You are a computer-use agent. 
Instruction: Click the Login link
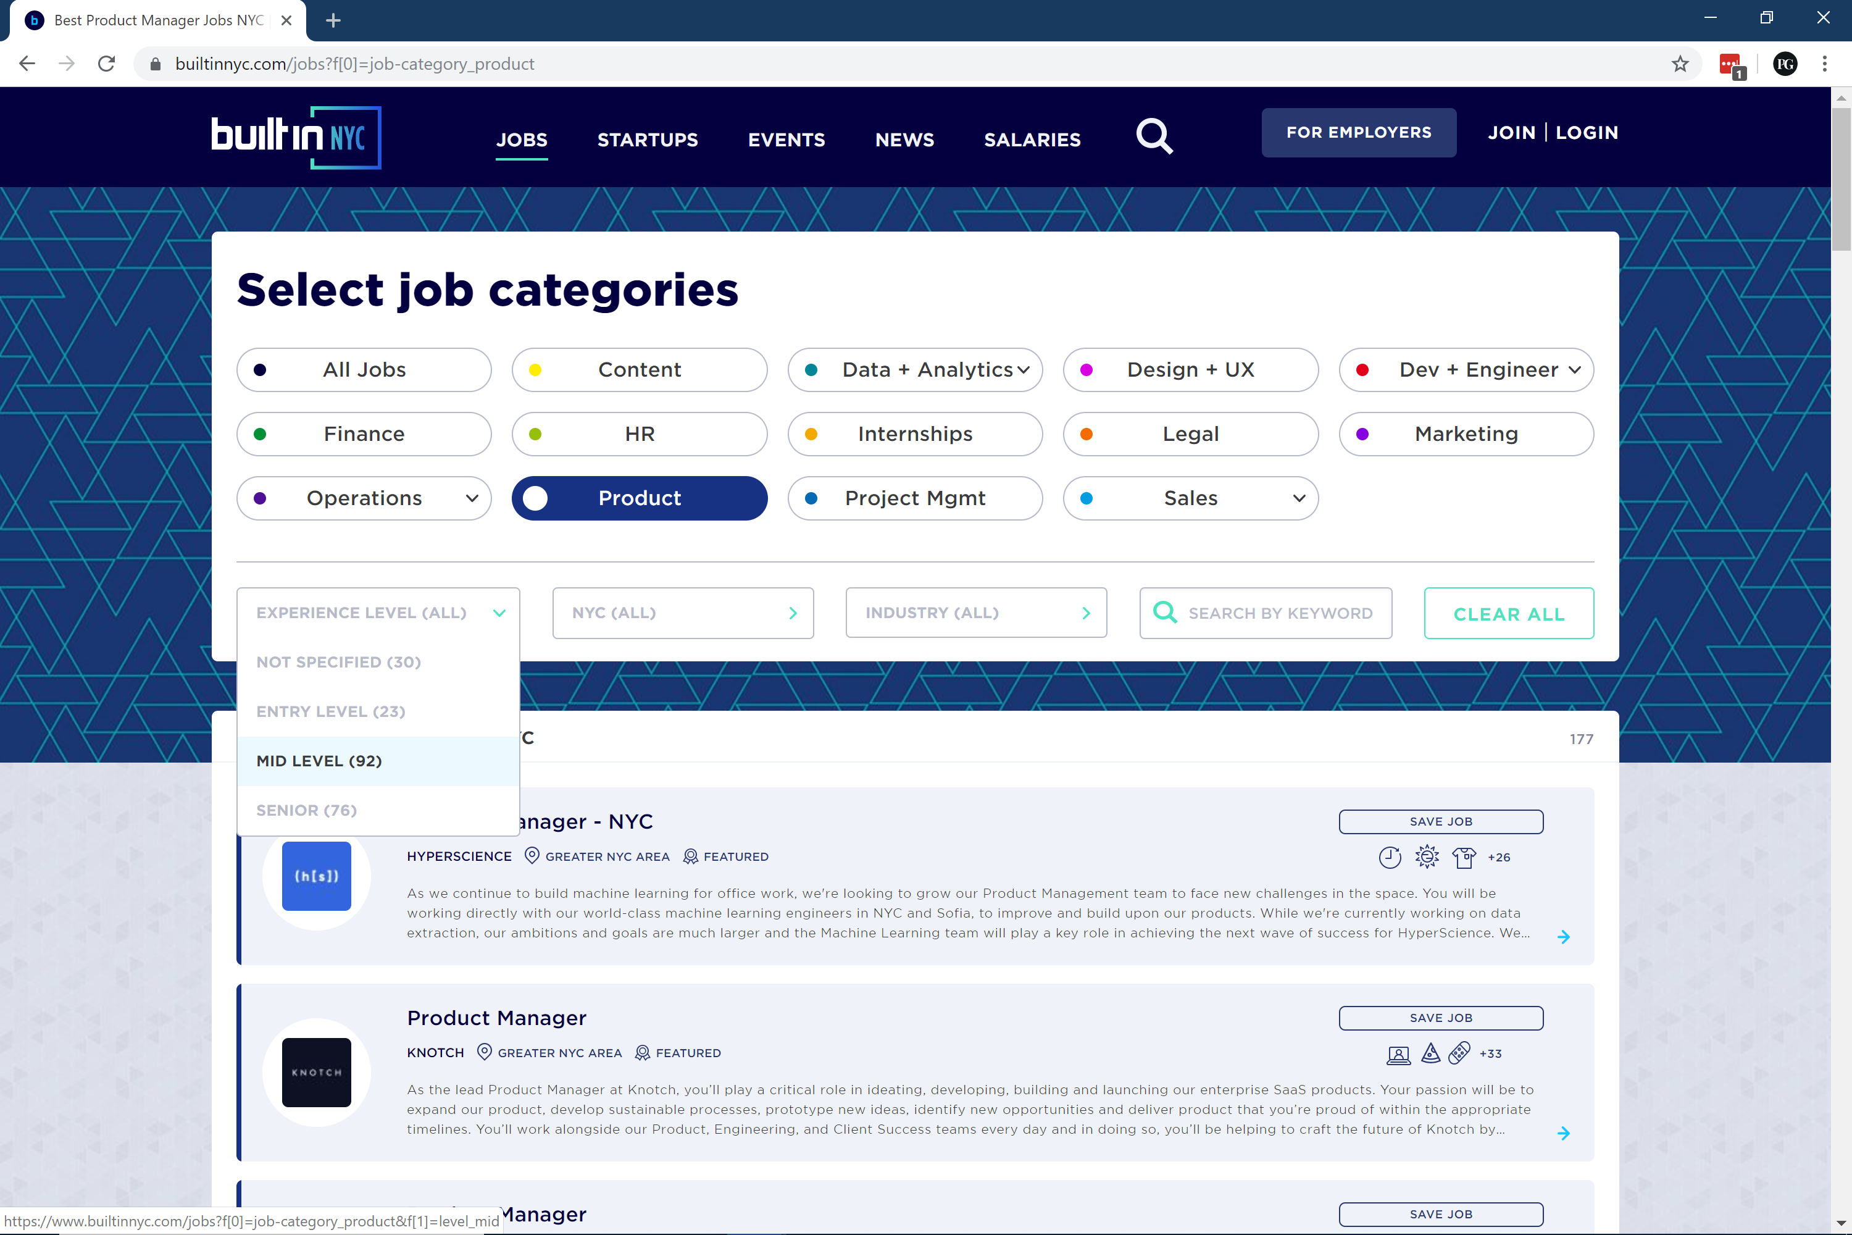(1586, 132)
